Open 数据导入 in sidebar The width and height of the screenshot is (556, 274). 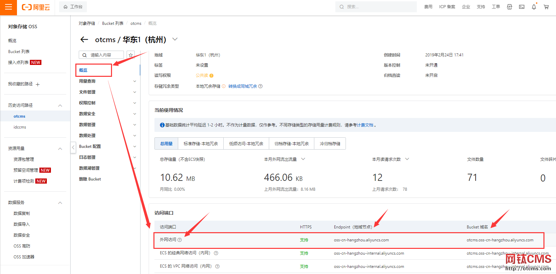click(x=22, y=224)
